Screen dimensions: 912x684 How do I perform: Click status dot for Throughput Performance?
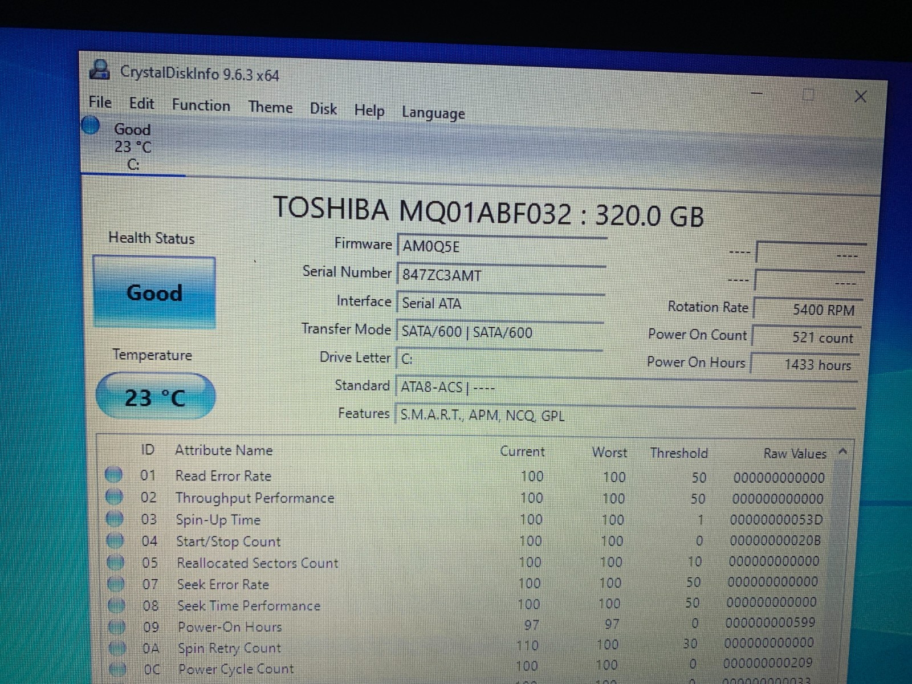click(115, 496)
